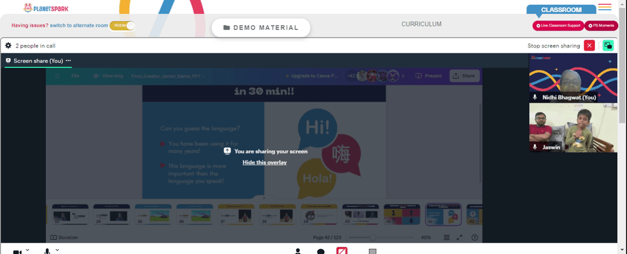The image size is (627, 254).
Task: Click the 40% zoom value
Action: [426, 237]
